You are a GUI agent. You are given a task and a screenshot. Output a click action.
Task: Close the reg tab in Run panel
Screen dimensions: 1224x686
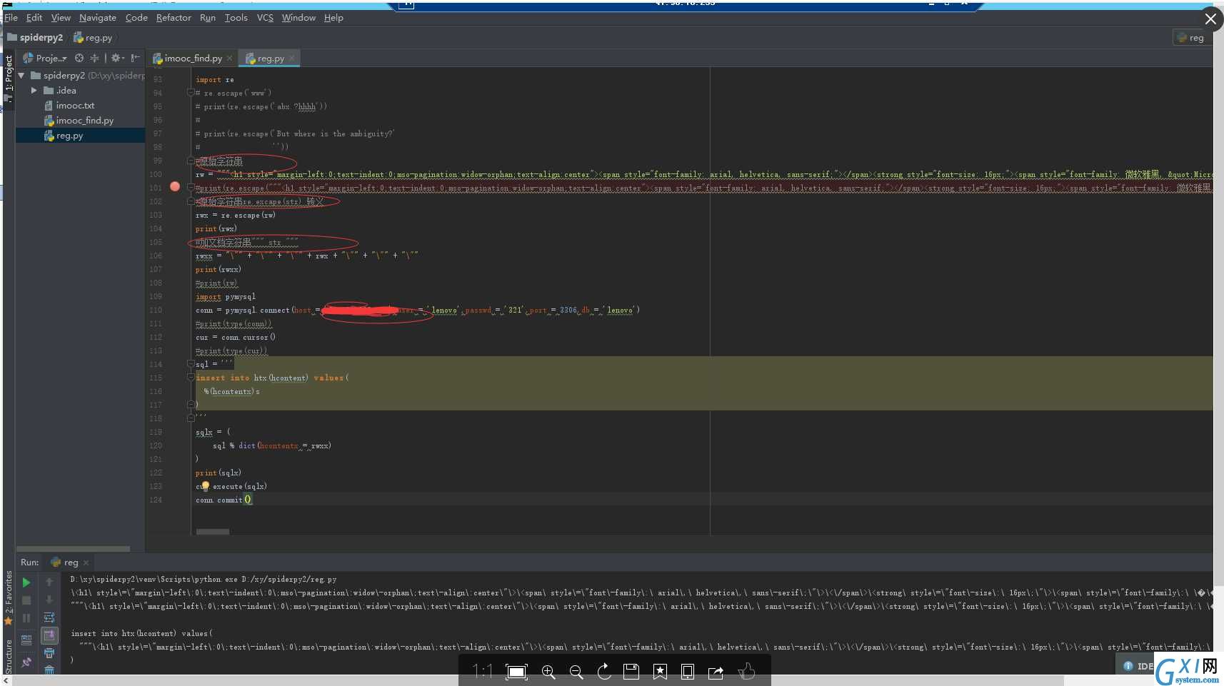[86, 563]
